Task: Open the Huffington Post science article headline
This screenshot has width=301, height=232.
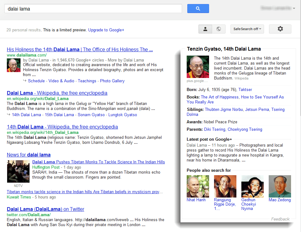Action: [98, 162]
